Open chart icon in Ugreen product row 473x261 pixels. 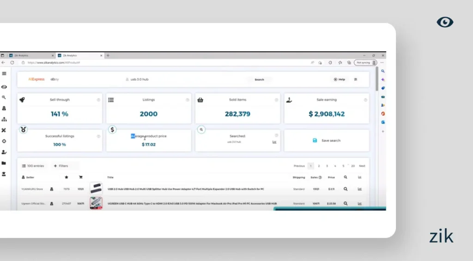[x=360, y=203]
